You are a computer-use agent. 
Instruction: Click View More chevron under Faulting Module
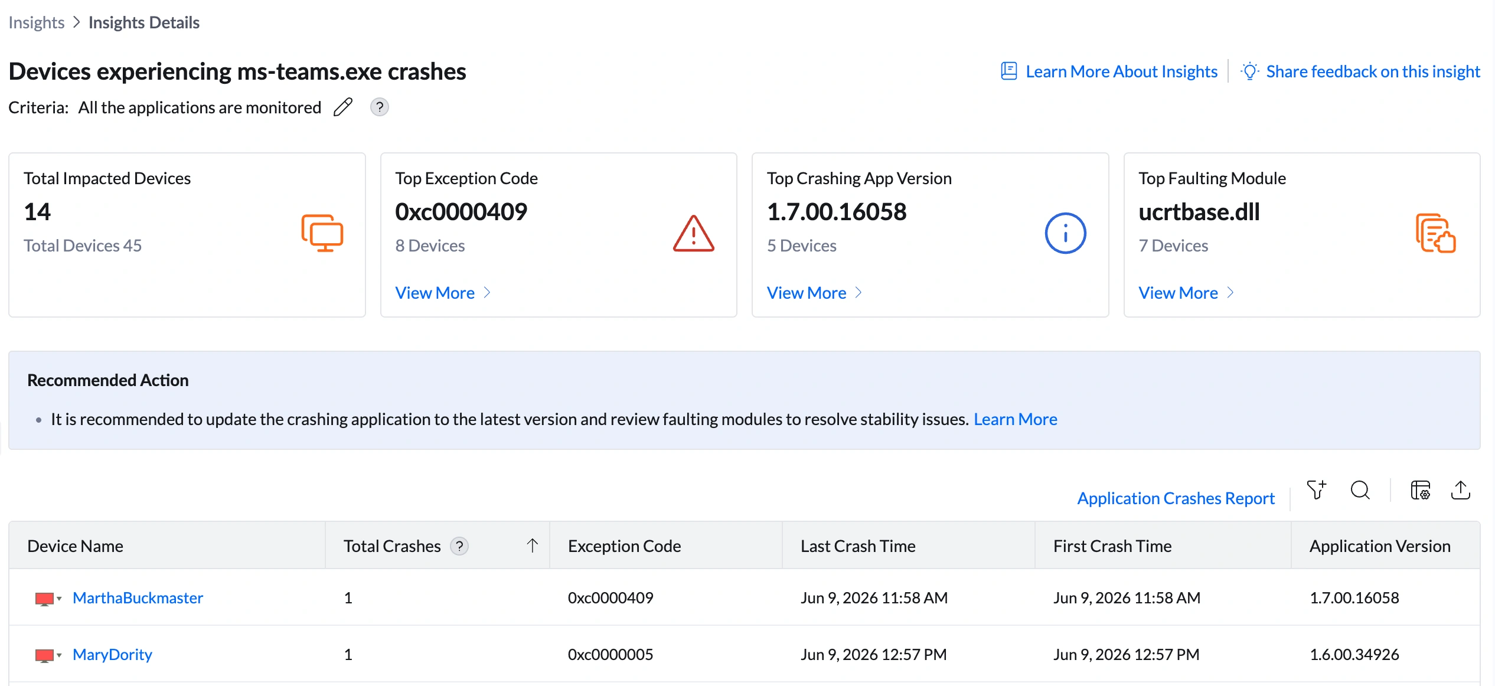[1230, 293]
